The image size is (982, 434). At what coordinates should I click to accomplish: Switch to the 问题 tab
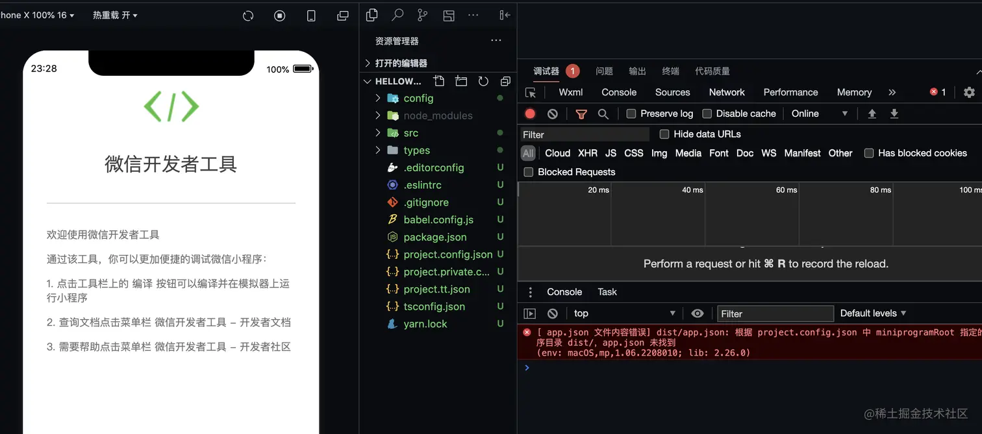click(604, 71)
